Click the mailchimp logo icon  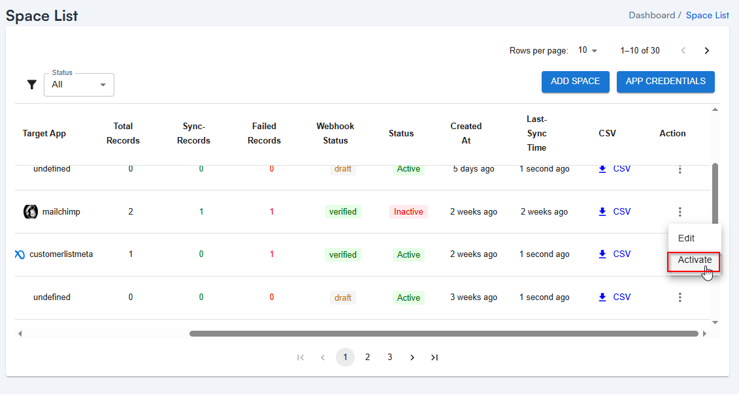coord(30,211)
